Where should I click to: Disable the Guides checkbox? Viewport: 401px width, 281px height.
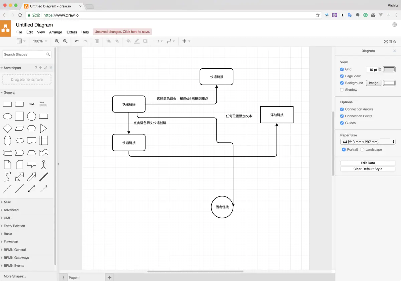342,123
